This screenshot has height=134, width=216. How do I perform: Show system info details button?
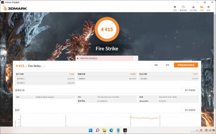(190, 90)
